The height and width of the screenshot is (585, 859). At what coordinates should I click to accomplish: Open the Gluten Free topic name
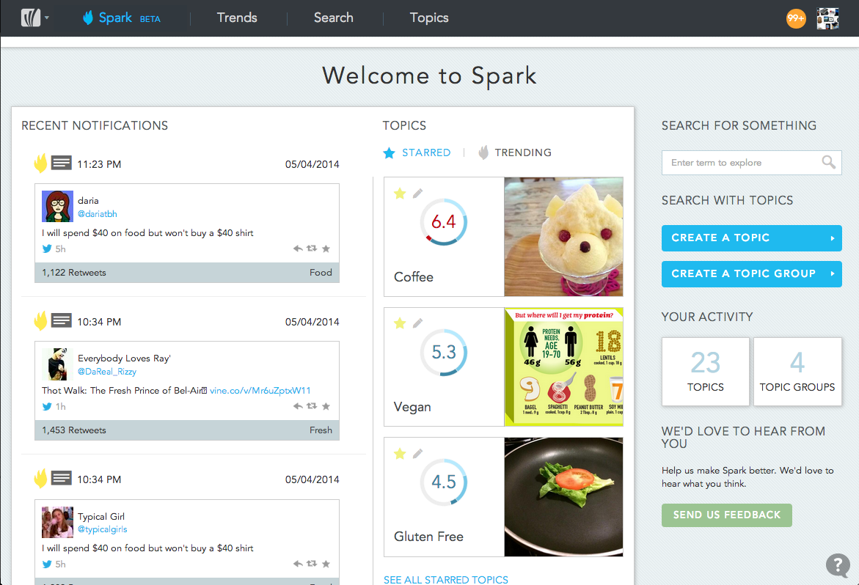[428, 537]
